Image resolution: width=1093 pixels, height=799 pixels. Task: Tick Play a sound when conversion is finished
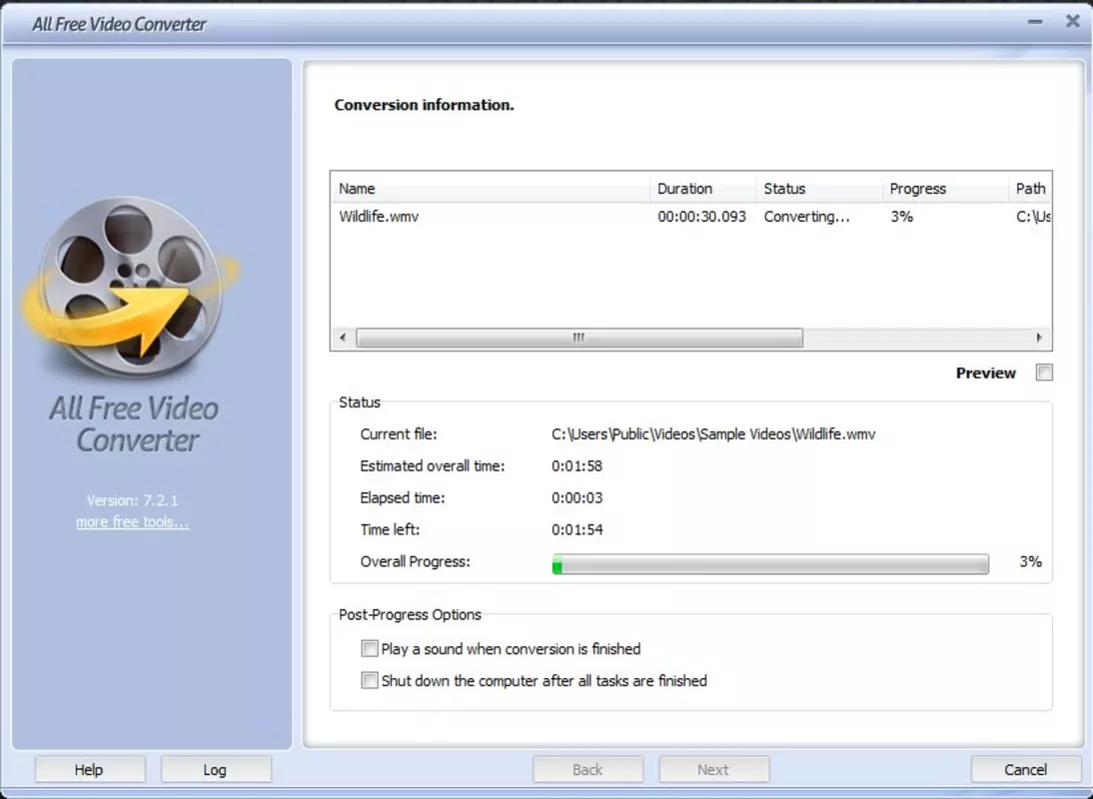370,648
